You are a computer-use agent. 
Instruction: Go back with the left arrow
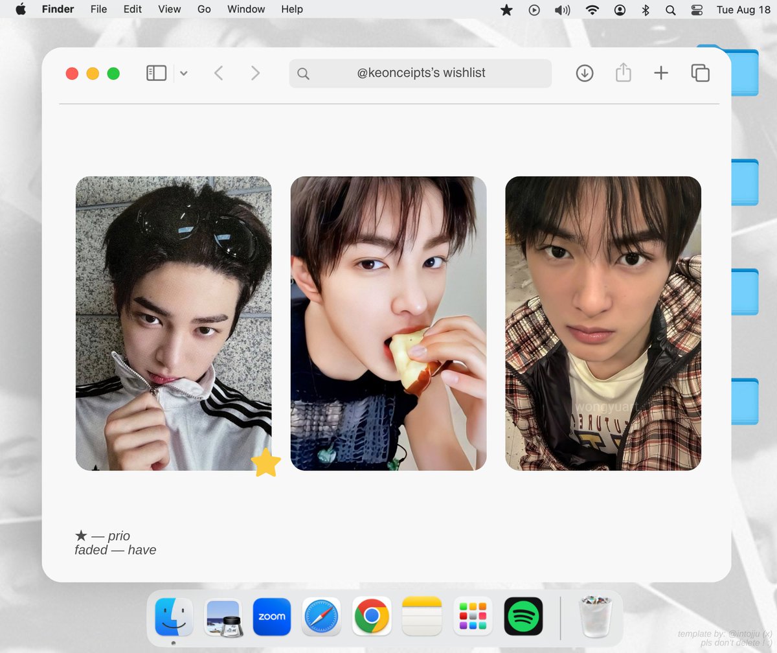219,73
